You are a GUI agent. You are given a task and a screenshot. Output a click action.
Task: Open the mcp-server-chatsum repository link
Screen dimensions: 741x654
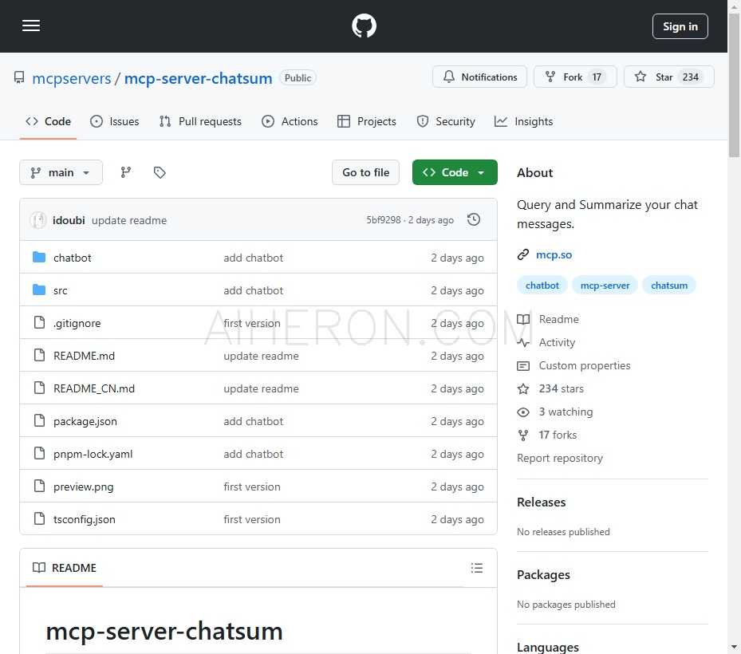pos(198,78)
